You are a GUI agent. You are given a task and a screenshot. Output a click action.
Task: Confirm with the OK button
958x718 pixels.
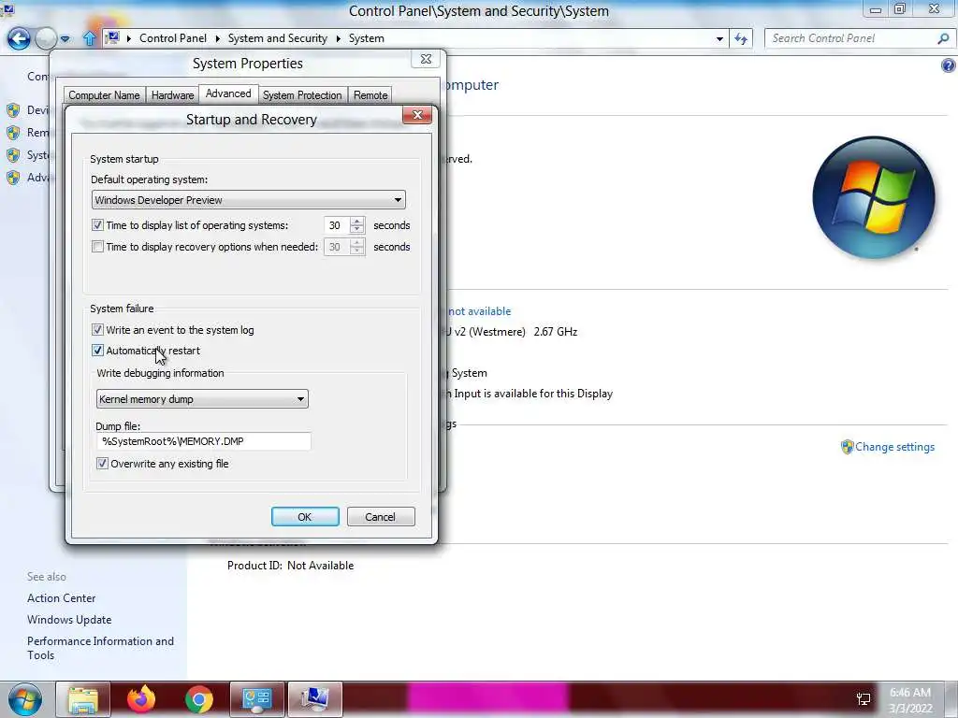point(305,516)
